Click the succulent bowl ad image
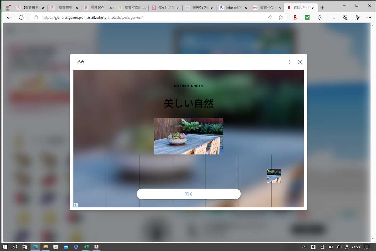The height and width of the screenshot is (251, 376). pos(189,136)
